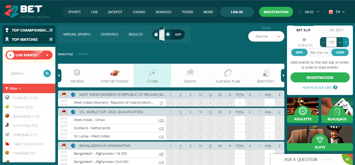This screenshot has height=165, width=355.
Task: Click the search magnifier button
Action: 47,73
